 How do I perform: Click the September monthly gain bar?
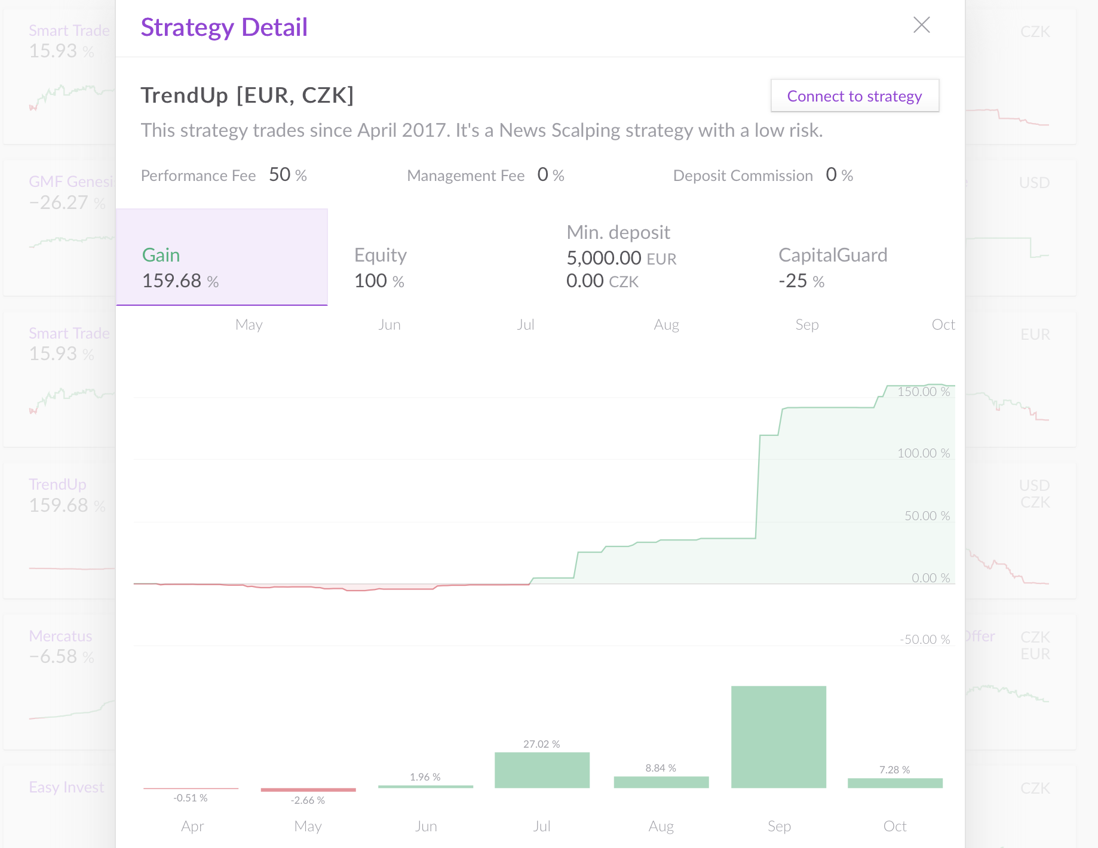[779, 737]
